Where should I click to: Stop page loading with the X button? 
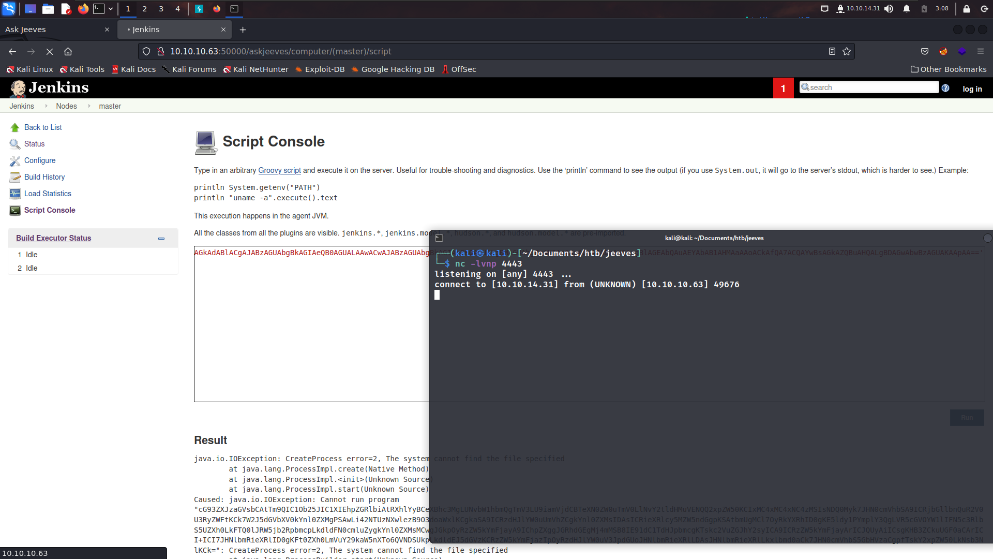pyautogui.click(x=50, y=51)
